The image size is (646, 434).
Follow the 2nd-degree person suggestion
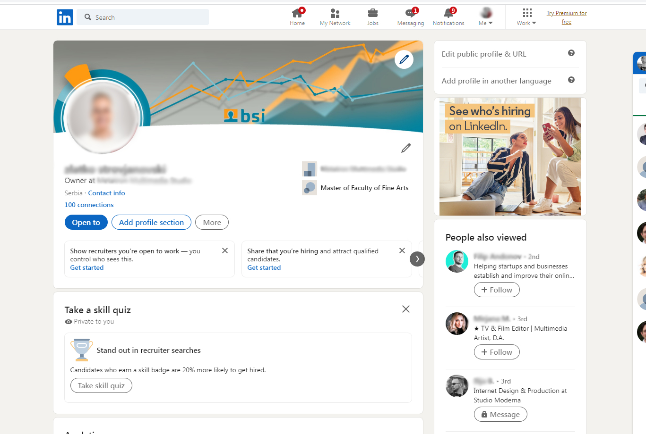coord(497,290)
